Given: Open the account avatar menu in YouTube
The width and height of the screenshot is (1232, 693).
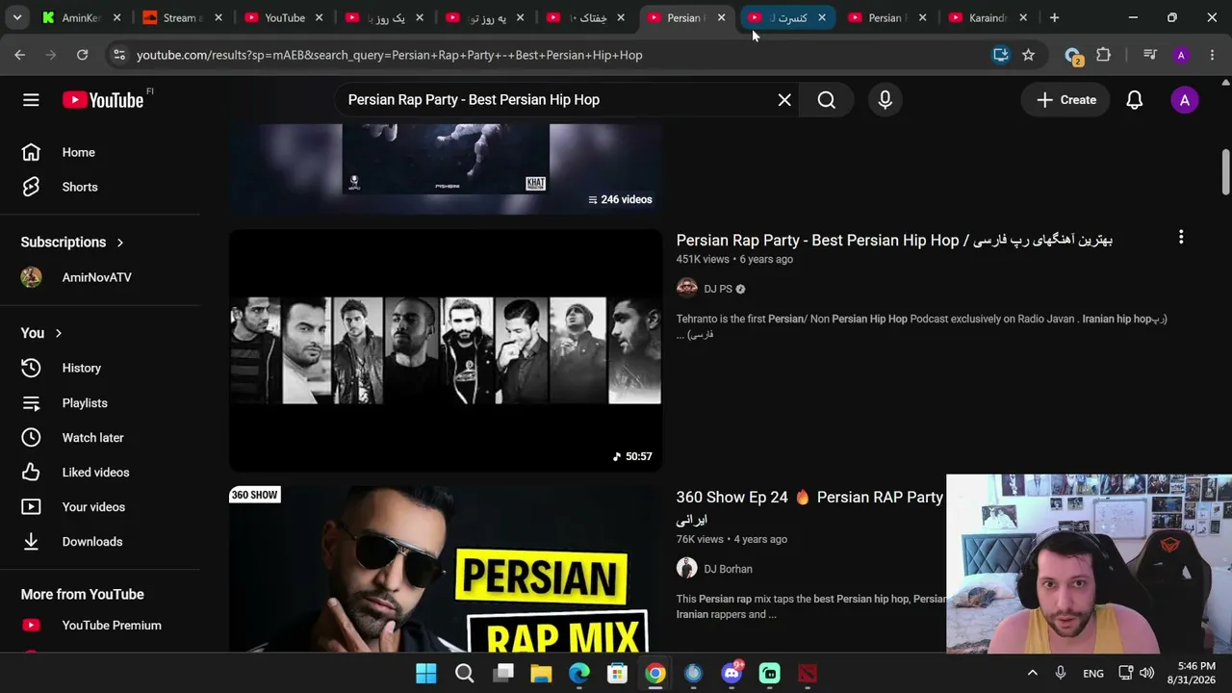Looking at the screenshot, I should (x=1185, y=100).
